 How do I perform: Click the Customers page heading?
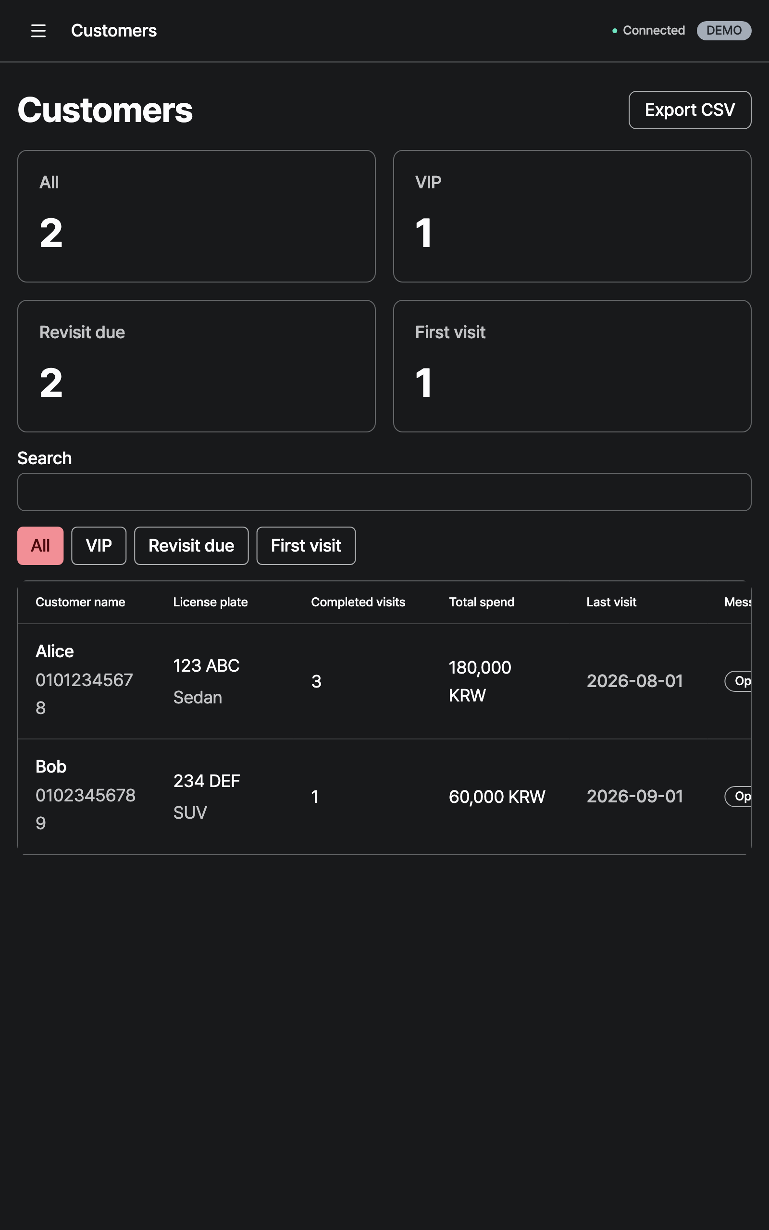105,110
